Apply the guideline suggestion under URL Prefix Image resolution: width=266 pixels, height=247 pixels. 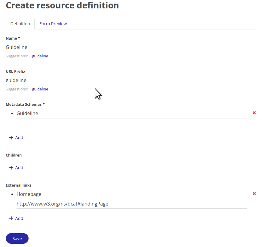tap(40, 89)
